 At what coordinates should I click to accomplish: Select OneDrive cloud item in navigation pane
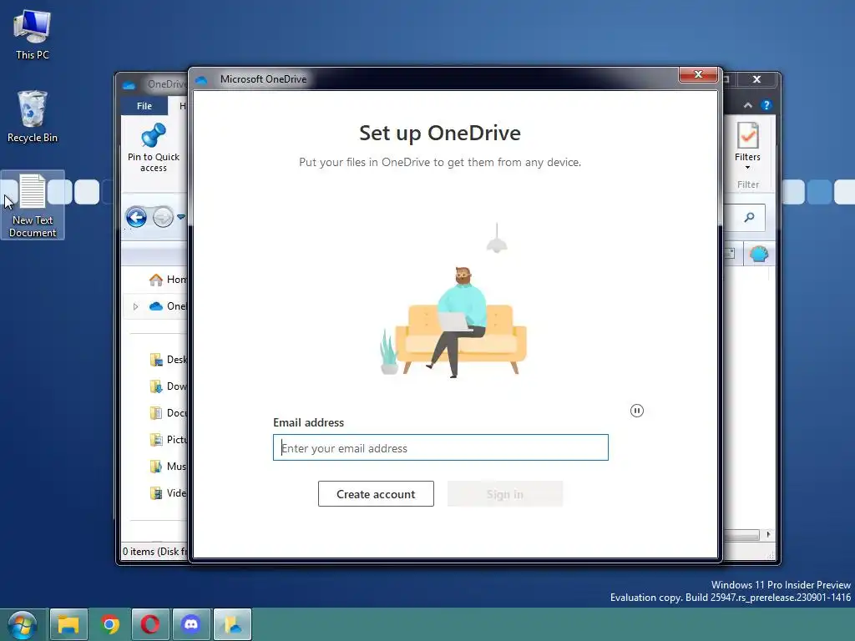pyautogui.click(x=168, y=306)
